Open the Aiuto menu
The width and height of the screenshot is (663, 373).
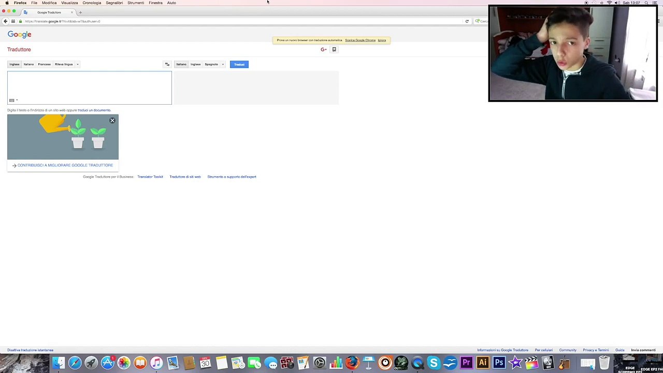pos(171,3)
